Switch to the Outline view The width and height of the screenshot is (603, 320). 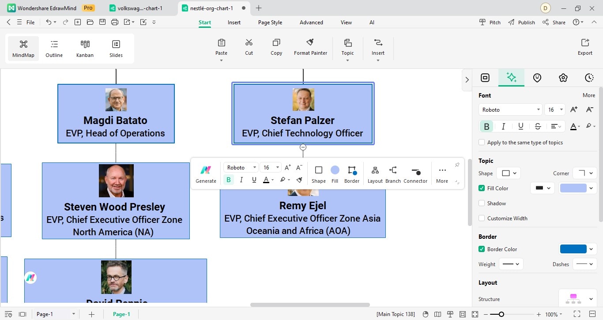[54, 49]
